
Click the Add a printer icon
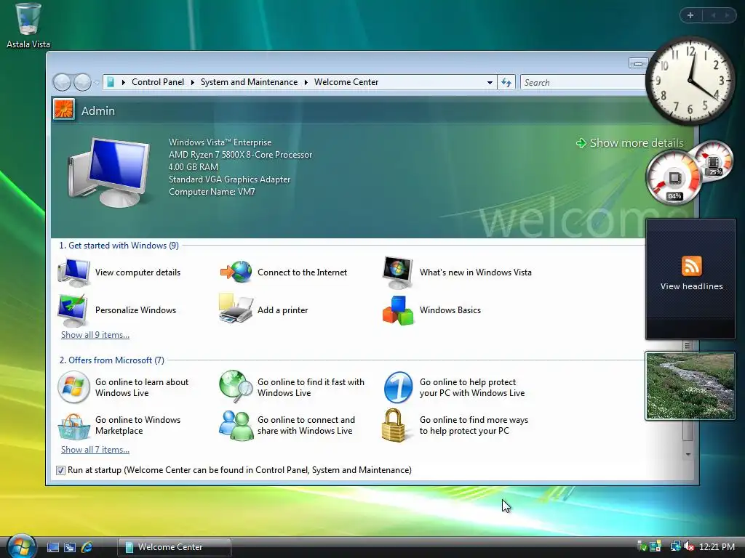(x=236, y=309)
